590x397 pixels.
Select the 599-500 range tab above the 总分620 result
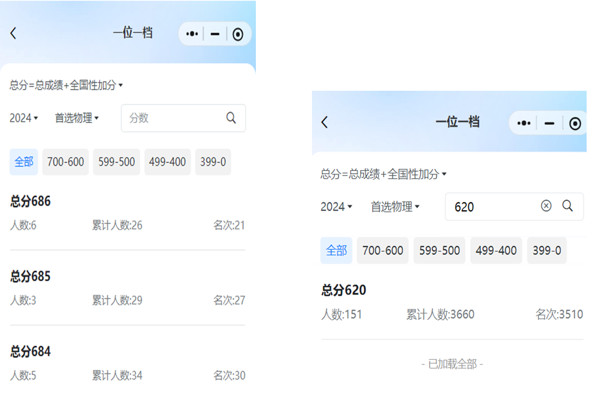click(x=439, y=250)
